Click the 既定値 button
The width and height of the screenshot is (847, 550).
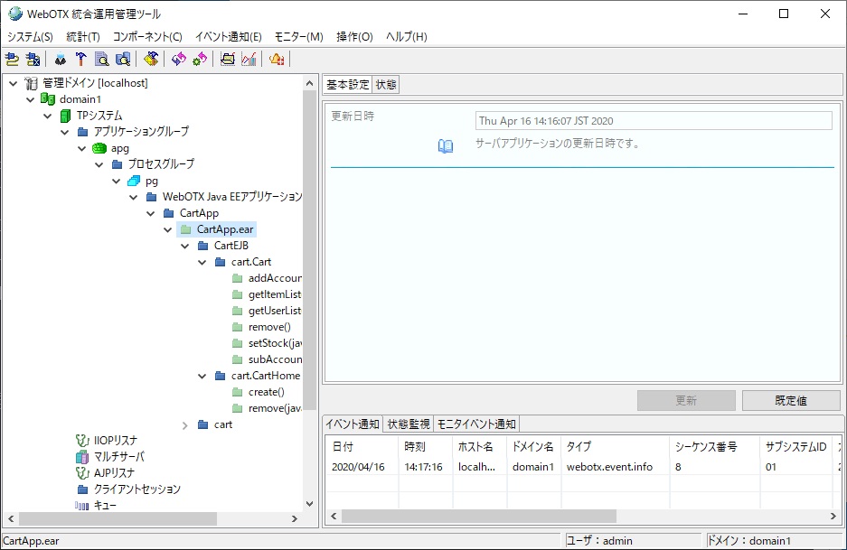(x=791, y=400)
